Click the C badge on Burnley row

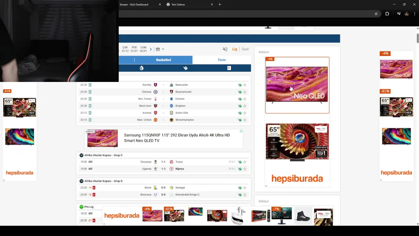click(90, 85)
